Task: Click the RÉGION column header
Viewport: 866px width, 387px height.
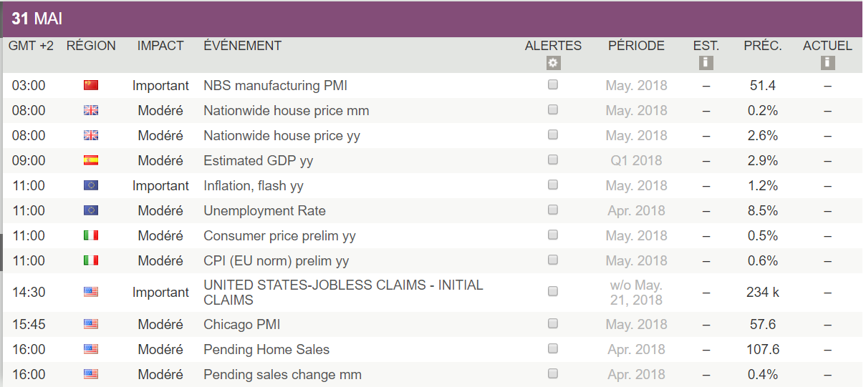Action: [91, 46]
